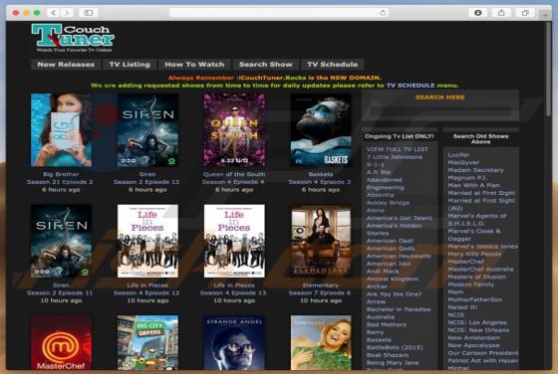The width and height of the screenshot is (558, 374).
Task: Open the Search Show menu tab
Action: (x=266, y=65)
